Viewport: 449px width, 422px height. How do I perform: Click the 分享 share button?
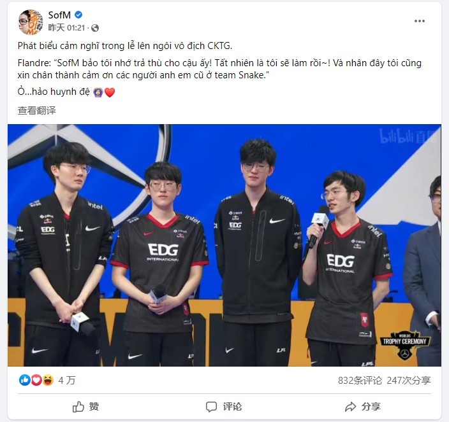pos(363,407)
